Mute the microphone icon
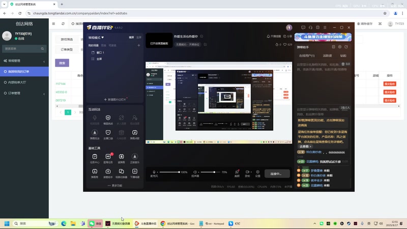 pos(154,172)
